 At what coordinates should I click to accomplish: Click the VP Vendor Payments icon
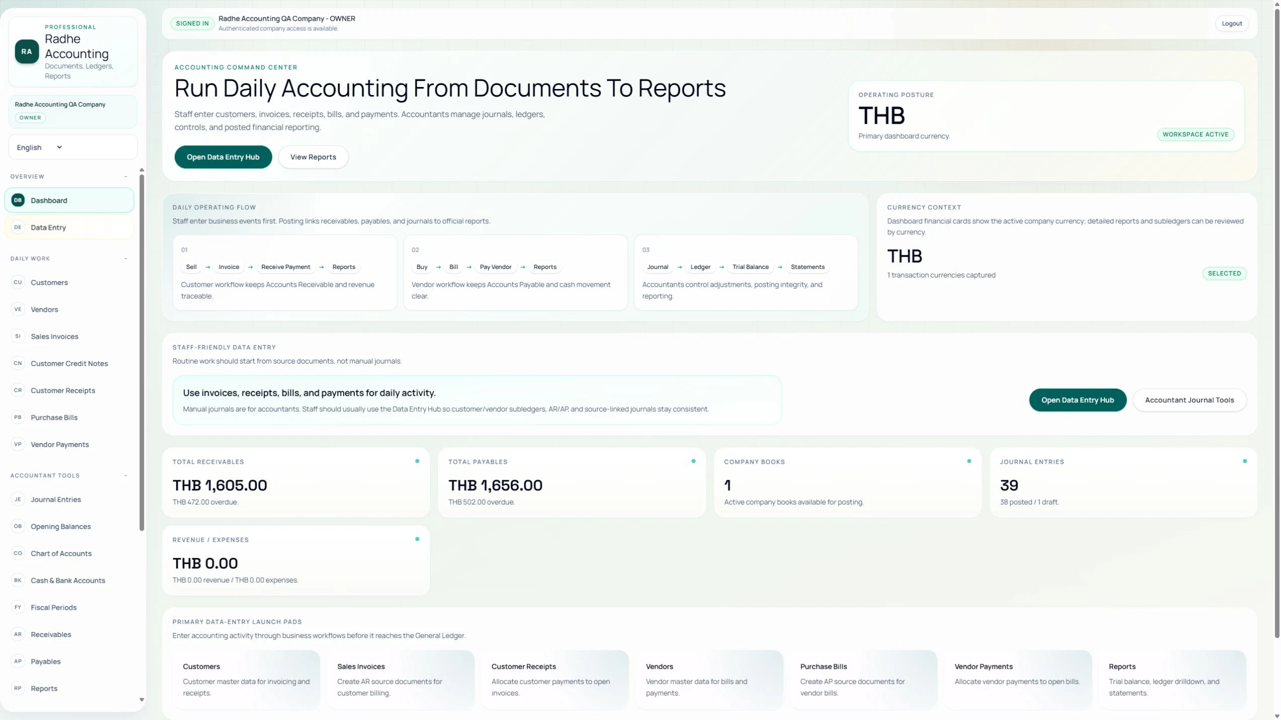tap(18, 444)
